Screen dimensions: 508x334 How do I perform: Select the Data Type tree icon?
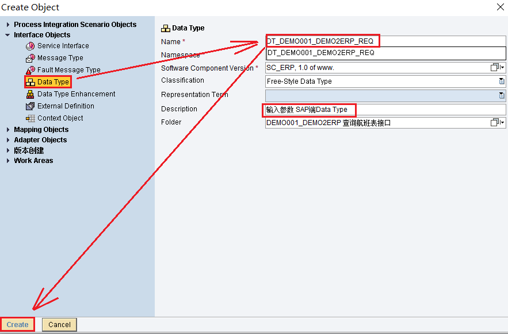(x=30, y=82)
